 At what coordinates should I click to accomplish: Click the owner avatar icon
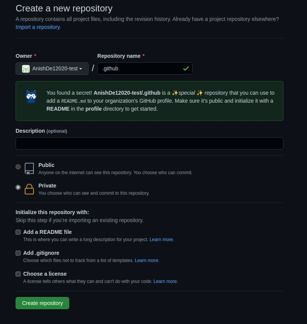[26, 69]
